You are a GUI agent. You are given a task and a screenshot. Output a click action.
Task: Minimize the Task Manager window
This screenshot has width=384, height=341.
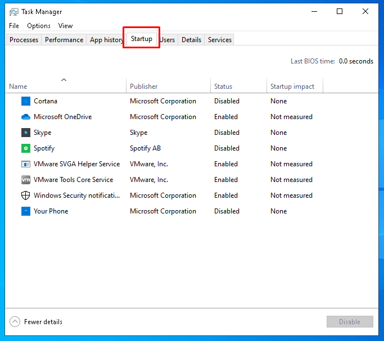[314, 11]
